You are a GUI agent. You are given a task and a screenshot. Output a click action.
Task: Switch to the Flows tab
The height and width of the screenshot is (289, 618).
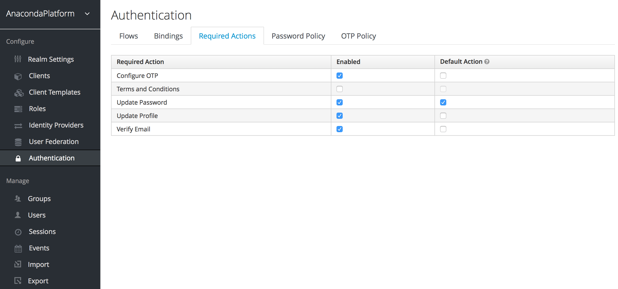pyautogui.click(x=129, y=36)
